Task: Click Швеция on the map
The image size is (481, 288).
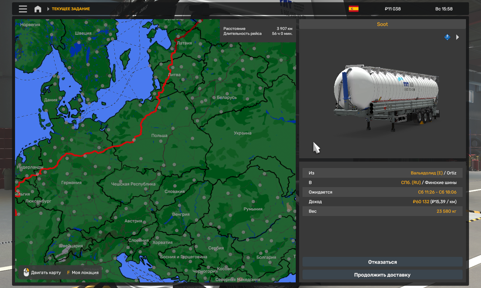Action: [83, 33]
